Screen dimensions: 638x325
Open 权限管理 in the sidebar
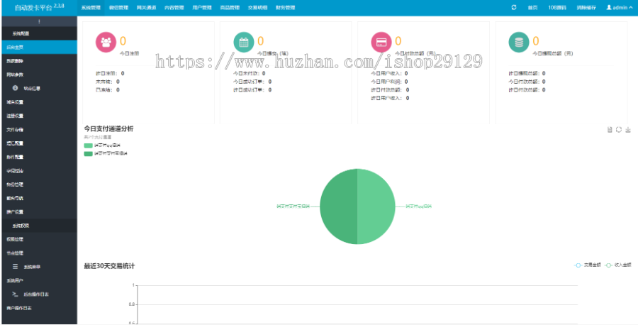click(39, 239)
